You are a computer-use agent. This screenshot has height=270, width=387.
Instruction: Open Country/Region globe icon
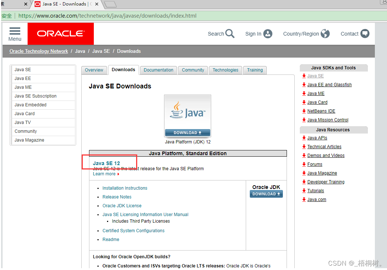coord(325,34)
